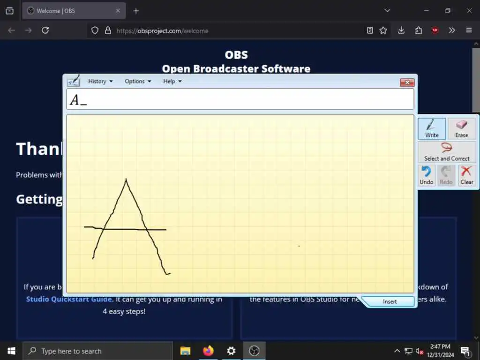Open Firefox extensions menu
This screenshot has width=480, height=360.
tap(418, 30)
